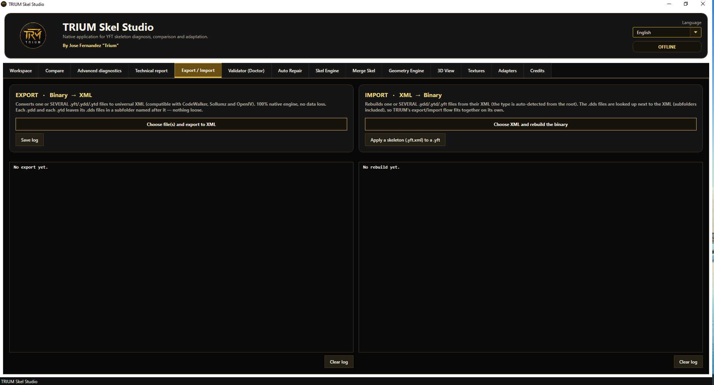Restore down the TRIUM Skel Studio window
The image size is (714, 385).
(686, 4)
